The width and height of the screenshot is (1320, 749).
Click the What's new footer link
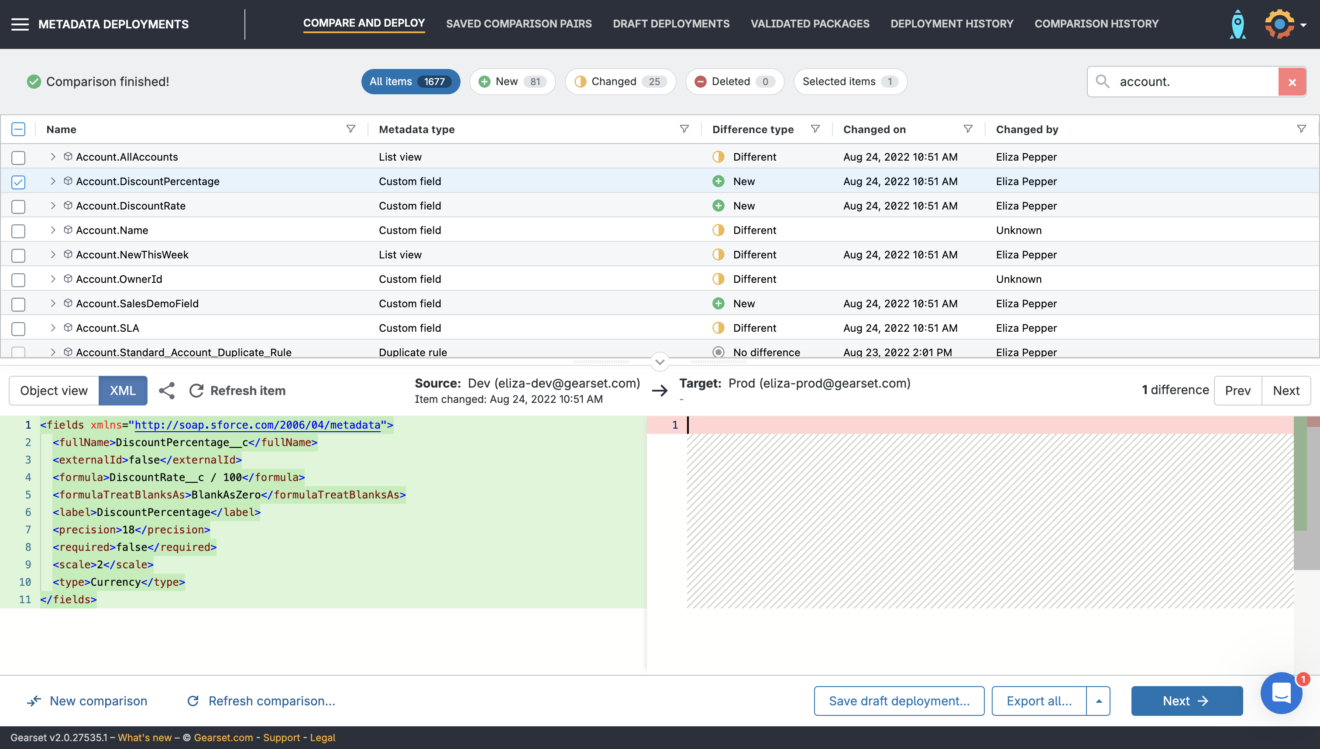[144, 737]
